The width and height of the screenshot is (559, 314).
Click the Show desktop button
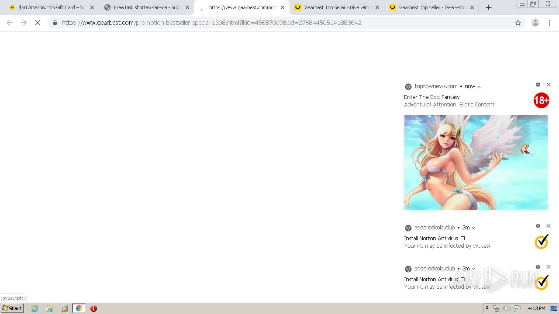click(x=554, y=308)
